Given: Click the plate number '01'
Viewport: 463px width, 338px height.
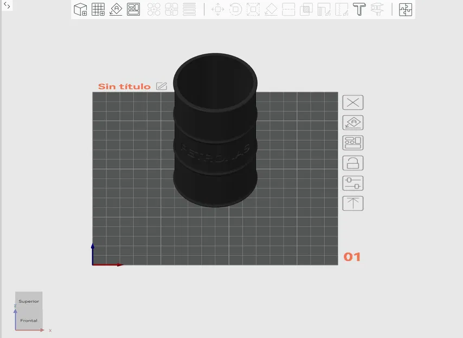Looking at the screenshot, I should coord(352,257).
